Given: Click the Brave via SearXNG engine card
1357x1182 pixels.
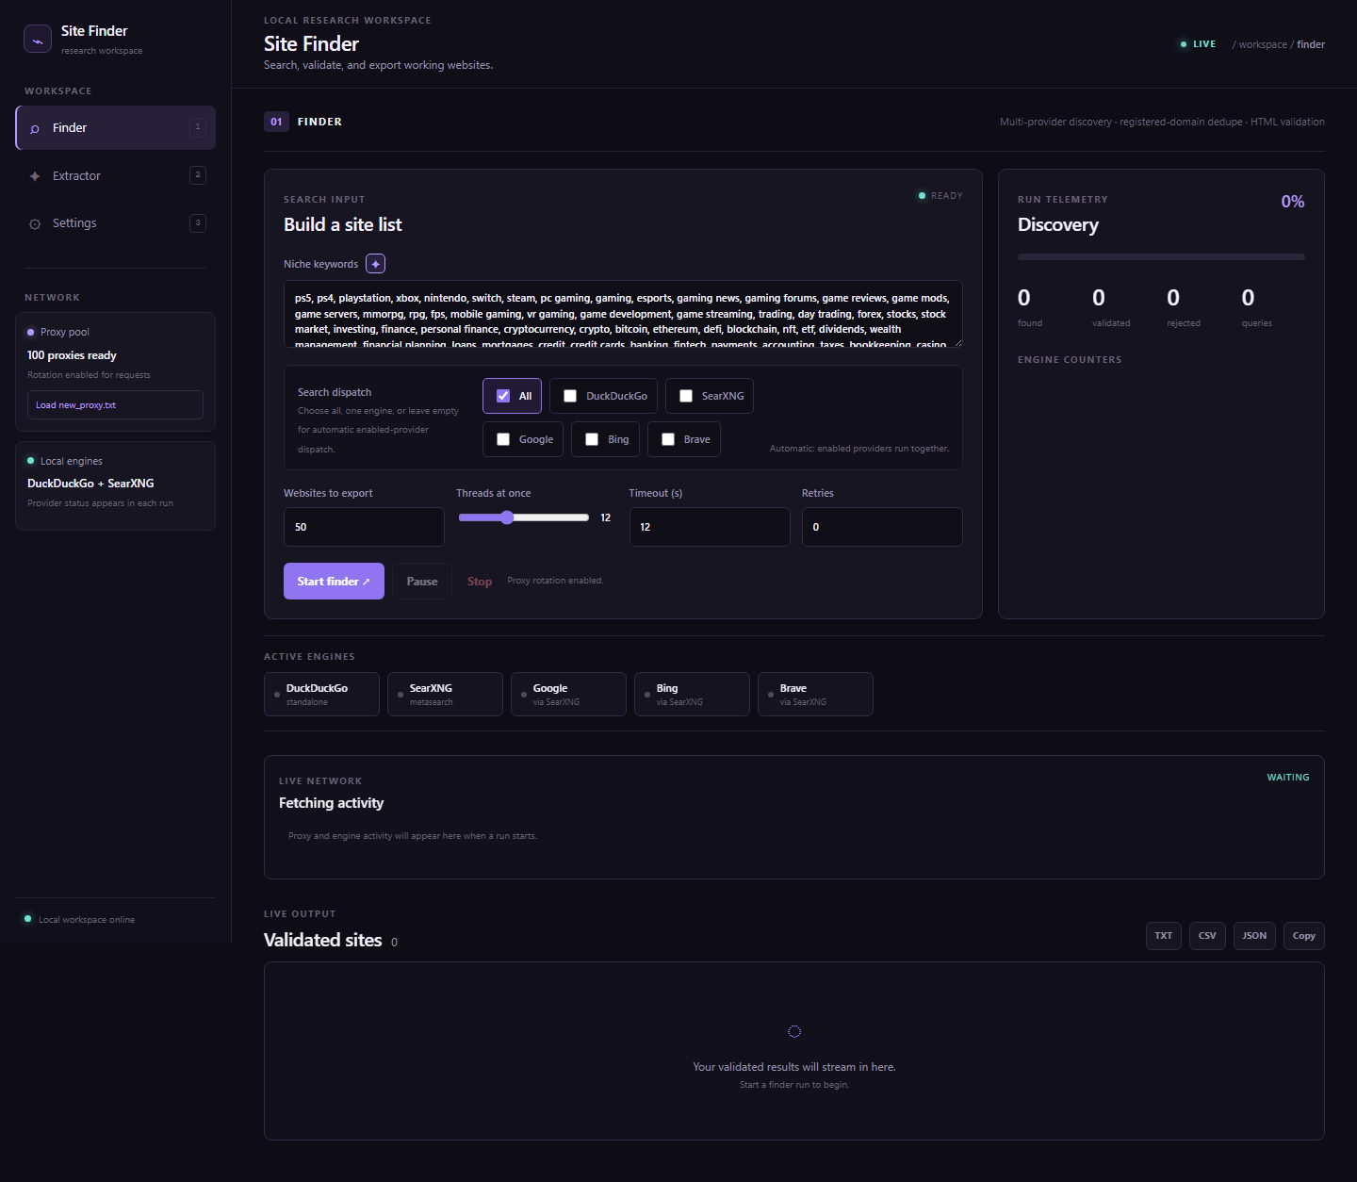Looking at the screenshot, I should [815, 695].
